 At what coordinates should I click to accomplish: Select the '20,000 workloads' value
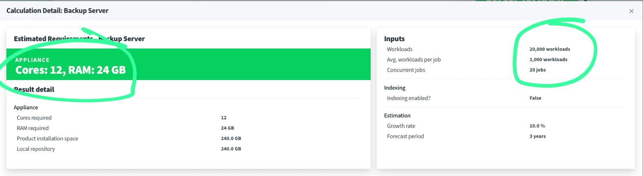(550, 49)
